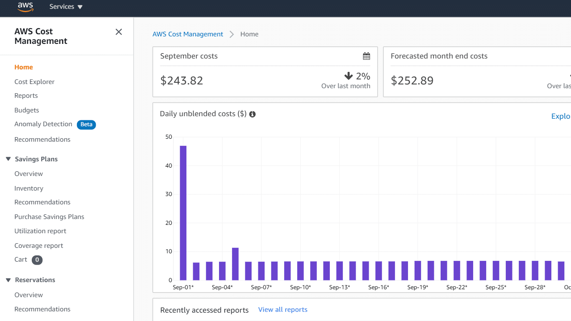The width and height of the screenshot is (571, 321).
Task: Close the AWS Cost Management sidebar
Action: [x=119, y=32]
